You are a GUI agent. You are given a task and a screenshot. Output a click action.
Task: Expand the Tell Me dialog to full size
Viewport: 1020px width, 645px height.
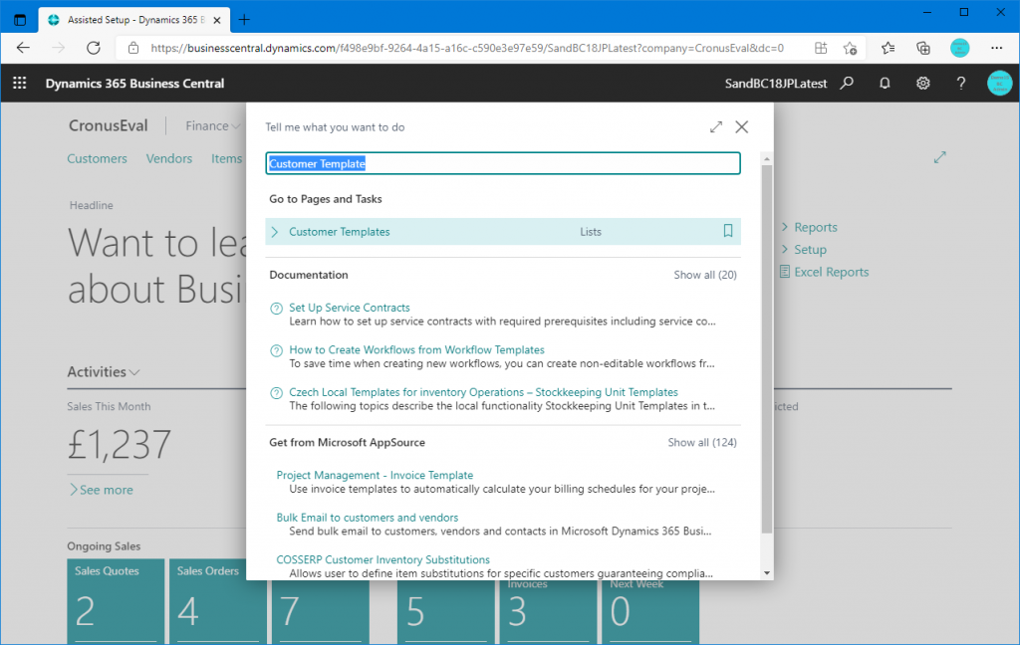tap(715, 126)
